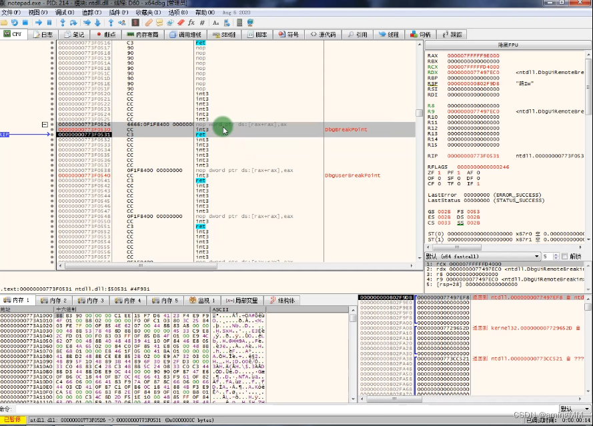Open the 默认 dropdown in command bar
The width and height of the screenshot is (593, 426).
(x=575, y=409)
